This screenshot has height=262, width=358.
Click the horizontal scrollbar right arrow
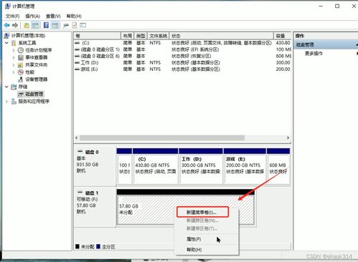[x=288, y=137]
